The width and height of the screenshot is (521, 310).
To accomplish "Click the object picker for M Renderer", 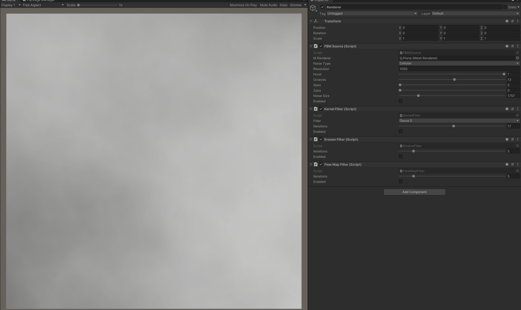I will 517,58.
